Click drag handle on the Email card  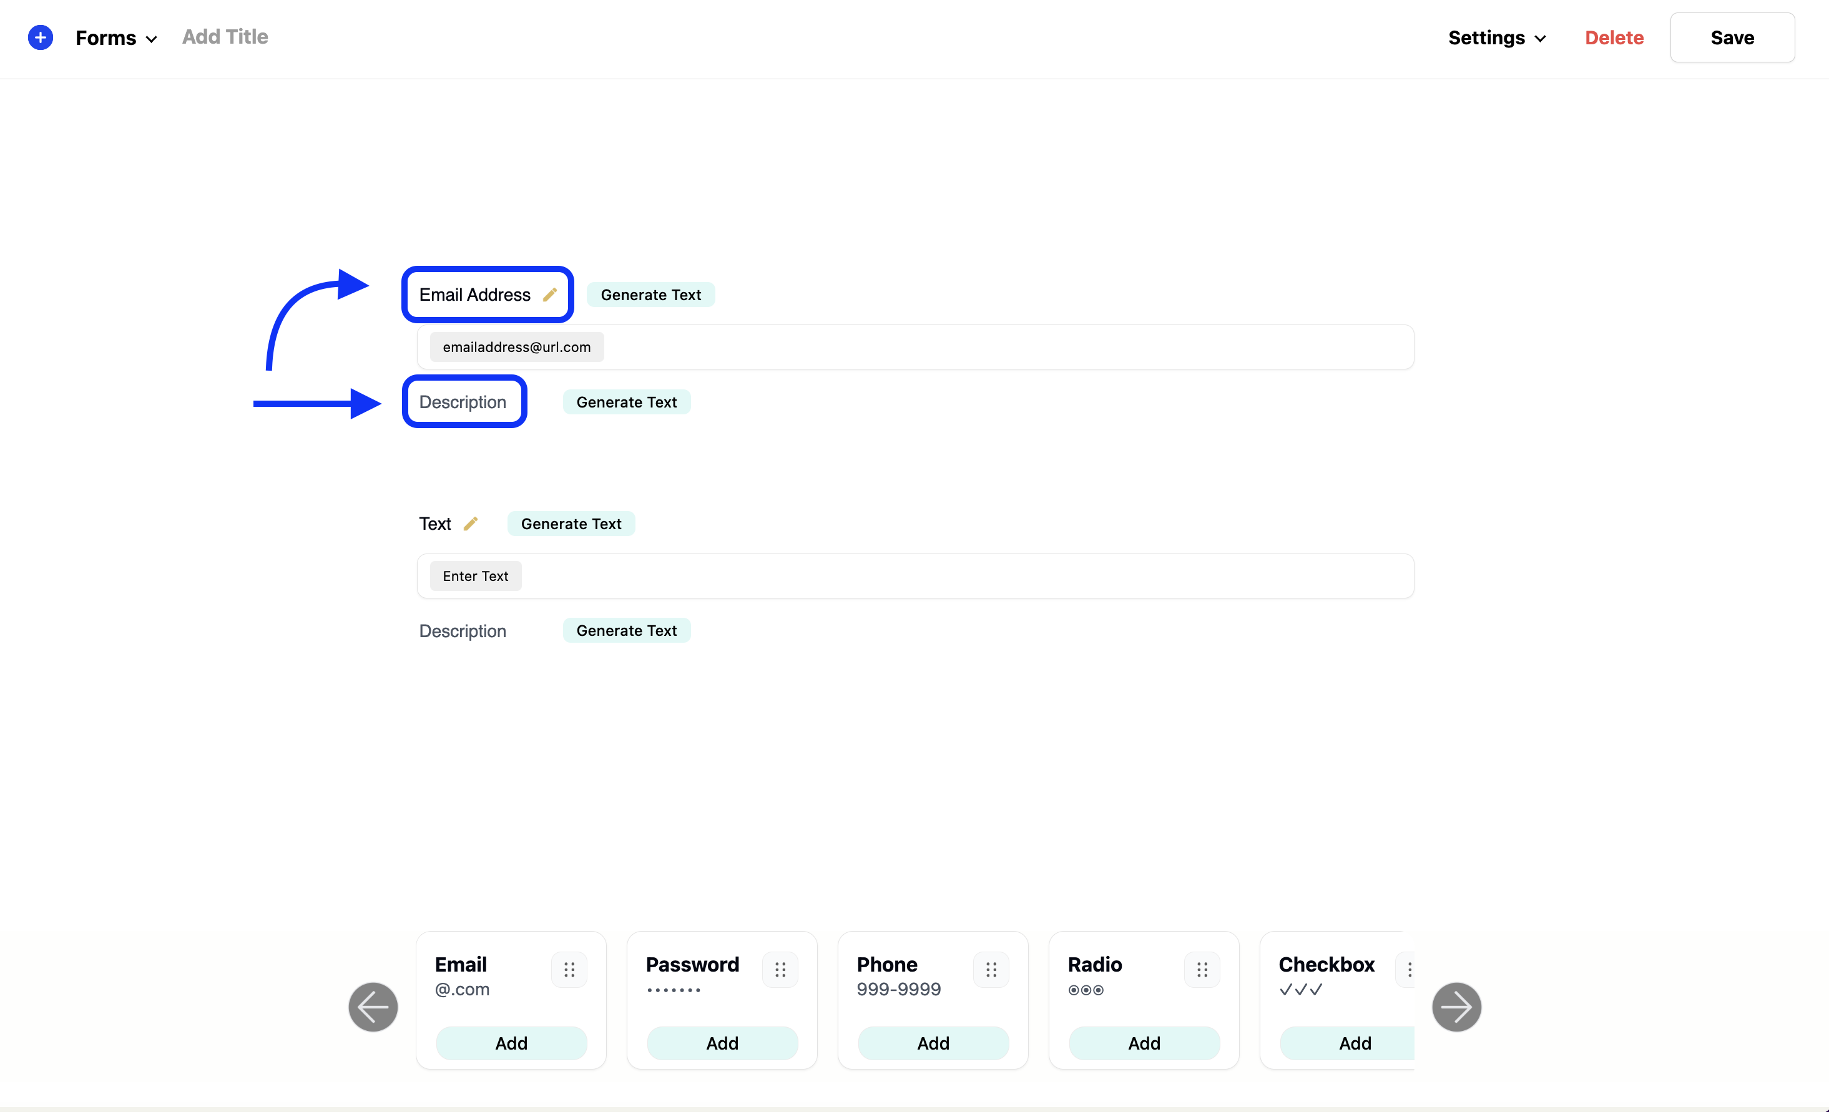(x=569, y=970)
